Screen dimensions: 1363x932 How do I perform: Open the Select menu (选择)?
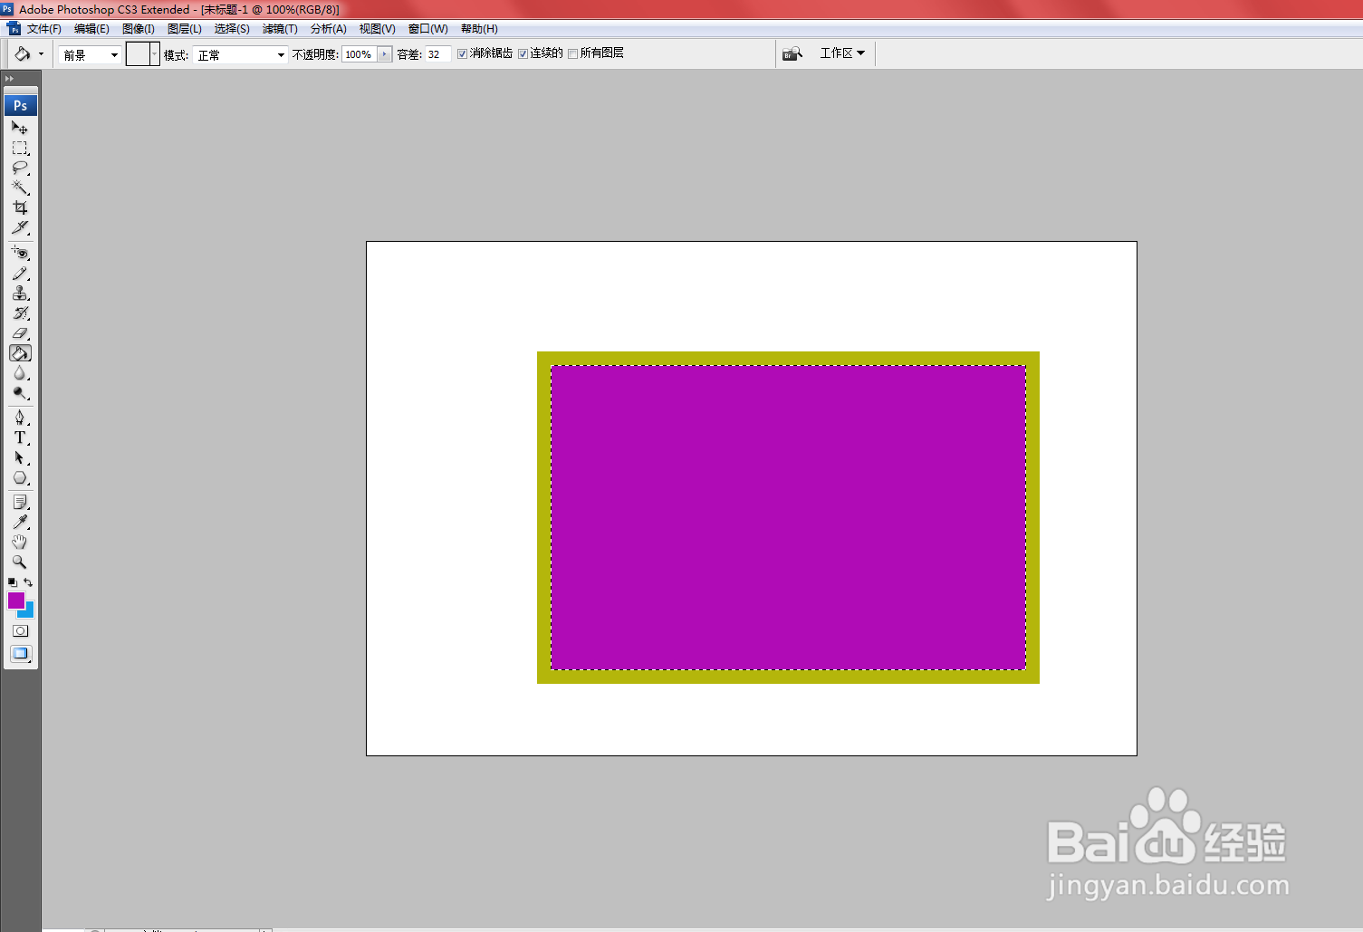pyautogui.click(x=232, y=29)
